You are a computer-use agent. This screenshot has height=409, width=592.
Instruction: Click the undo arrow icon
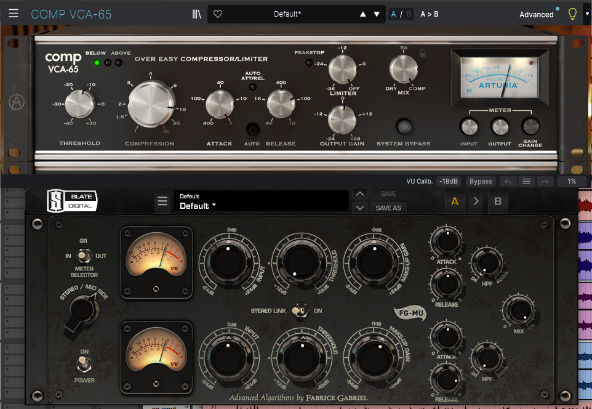click(x=508, y=182)
